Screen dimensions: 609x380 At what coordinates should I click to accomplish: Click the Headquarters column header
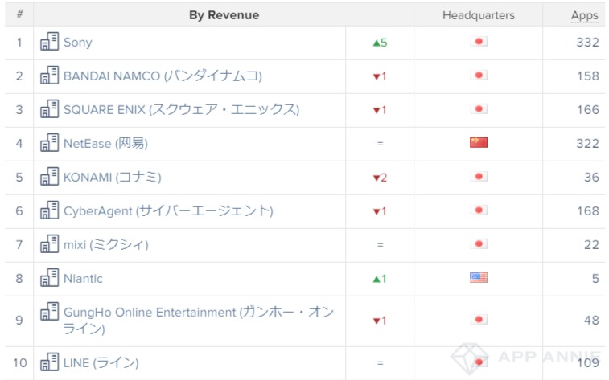point(479,15)
